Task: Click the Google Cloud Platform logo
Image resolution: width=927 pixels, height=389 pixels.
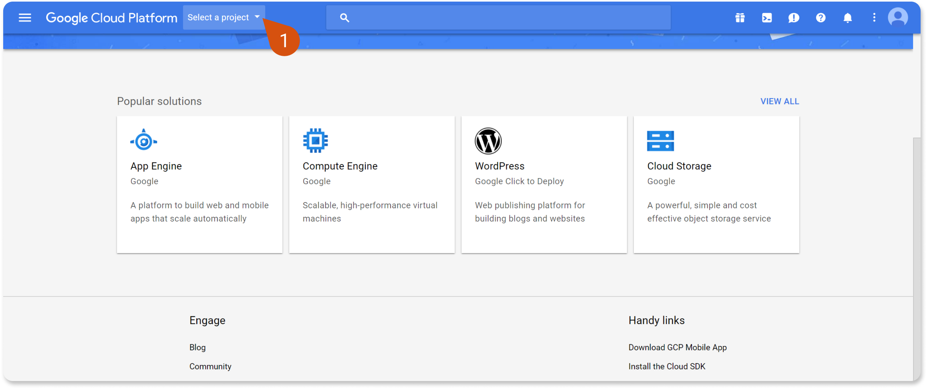Action: click(111, 18)
